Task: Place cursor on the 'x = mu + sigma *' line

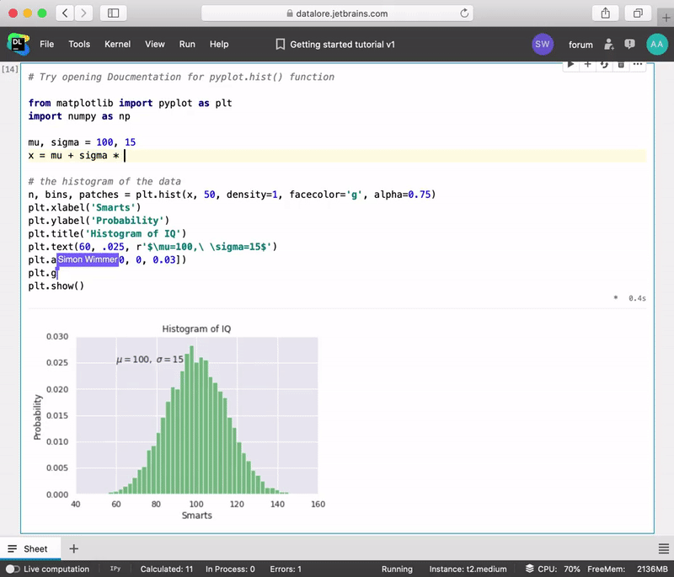Action: 337,156
